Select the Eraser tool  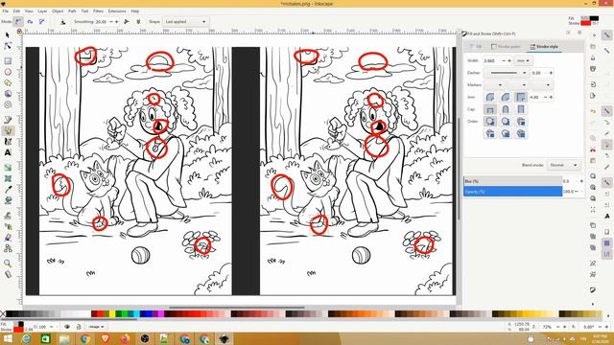tap(8, 237)
